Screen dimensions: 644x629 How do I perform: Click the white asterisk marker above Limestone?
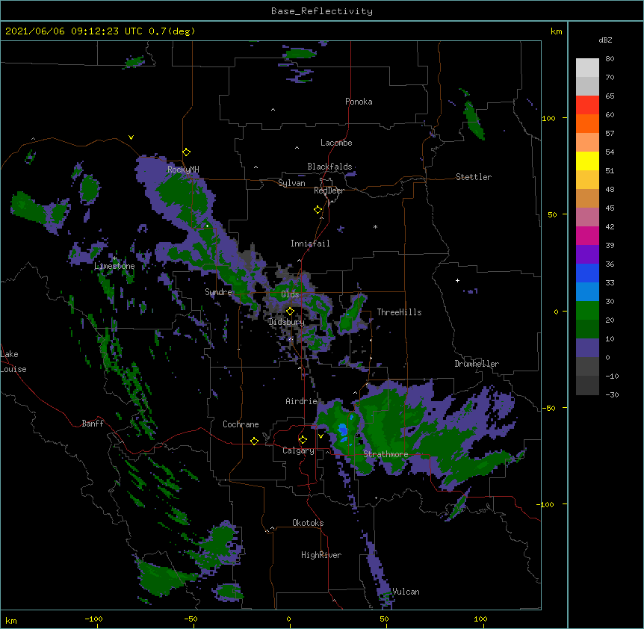pos(114,258)
